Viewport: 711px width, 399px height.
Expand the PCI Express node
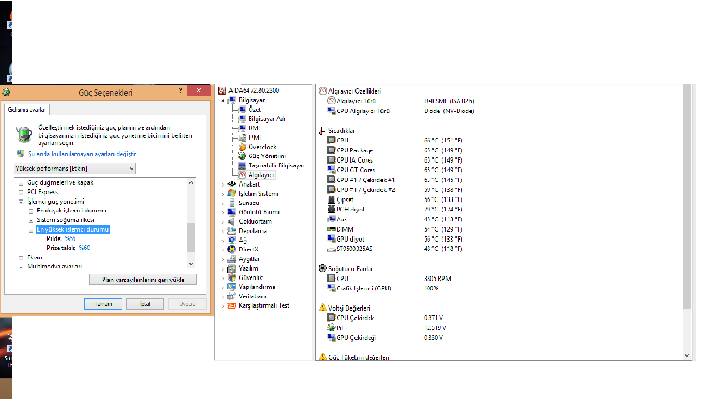[21, 192]
